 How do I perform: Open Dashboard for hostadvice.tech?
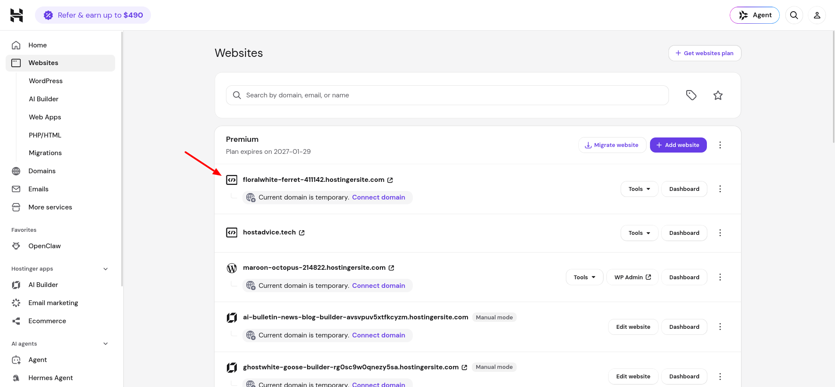(684, 233)
